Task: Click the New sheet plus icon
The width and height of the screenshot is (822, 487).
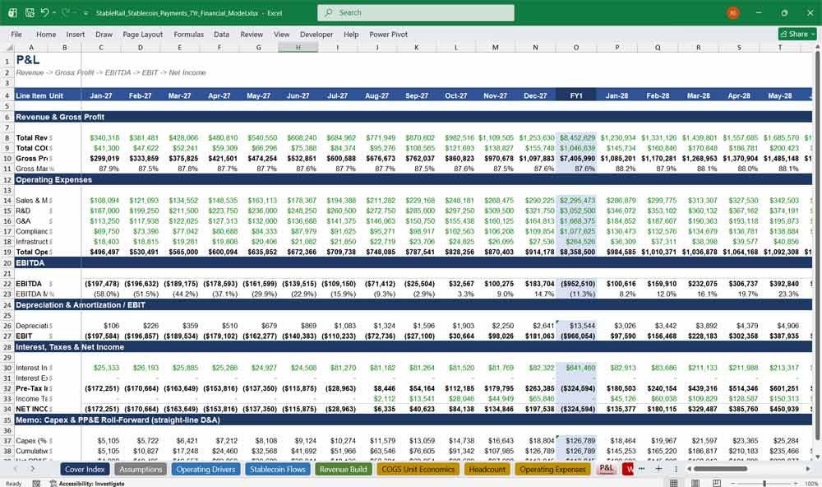Action: [x=658, y=469]
